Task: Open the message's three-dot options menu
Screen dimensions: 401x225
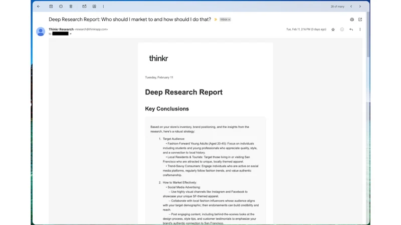Action: pos(360,29)
